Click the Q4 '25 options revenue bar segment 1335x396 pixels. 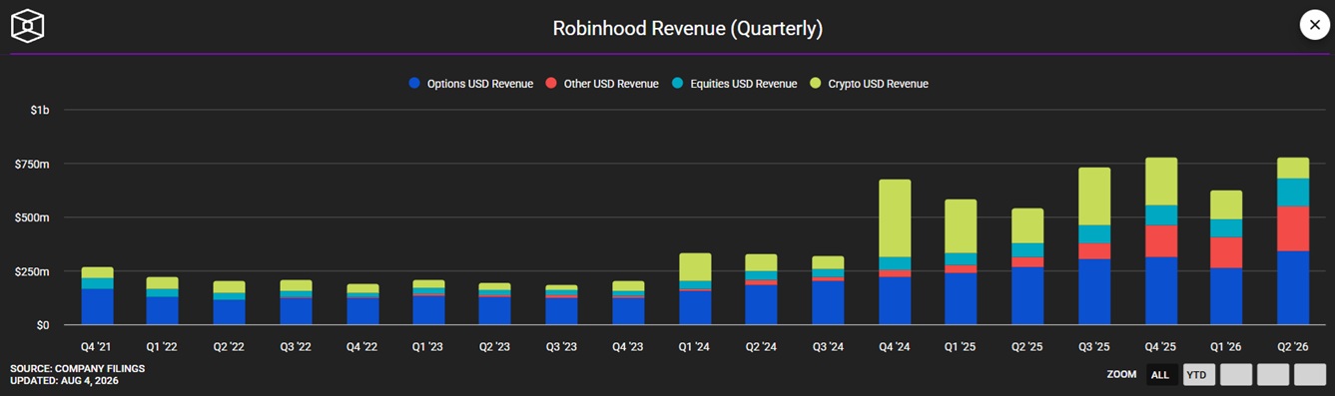click(1160, 291)
